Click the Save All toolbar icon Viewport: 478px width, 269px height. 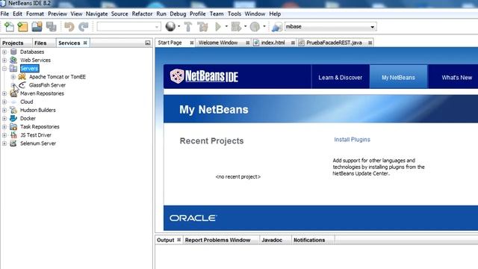52,27
